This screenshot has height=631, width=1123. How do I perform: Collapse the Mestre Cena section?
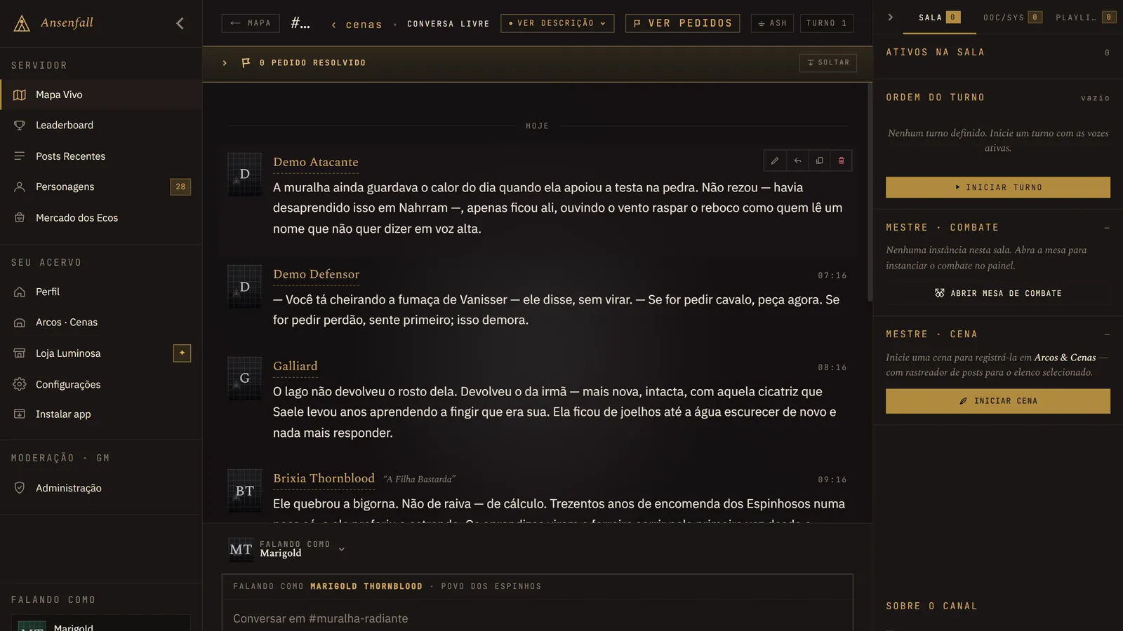[x=1107, y=334]
